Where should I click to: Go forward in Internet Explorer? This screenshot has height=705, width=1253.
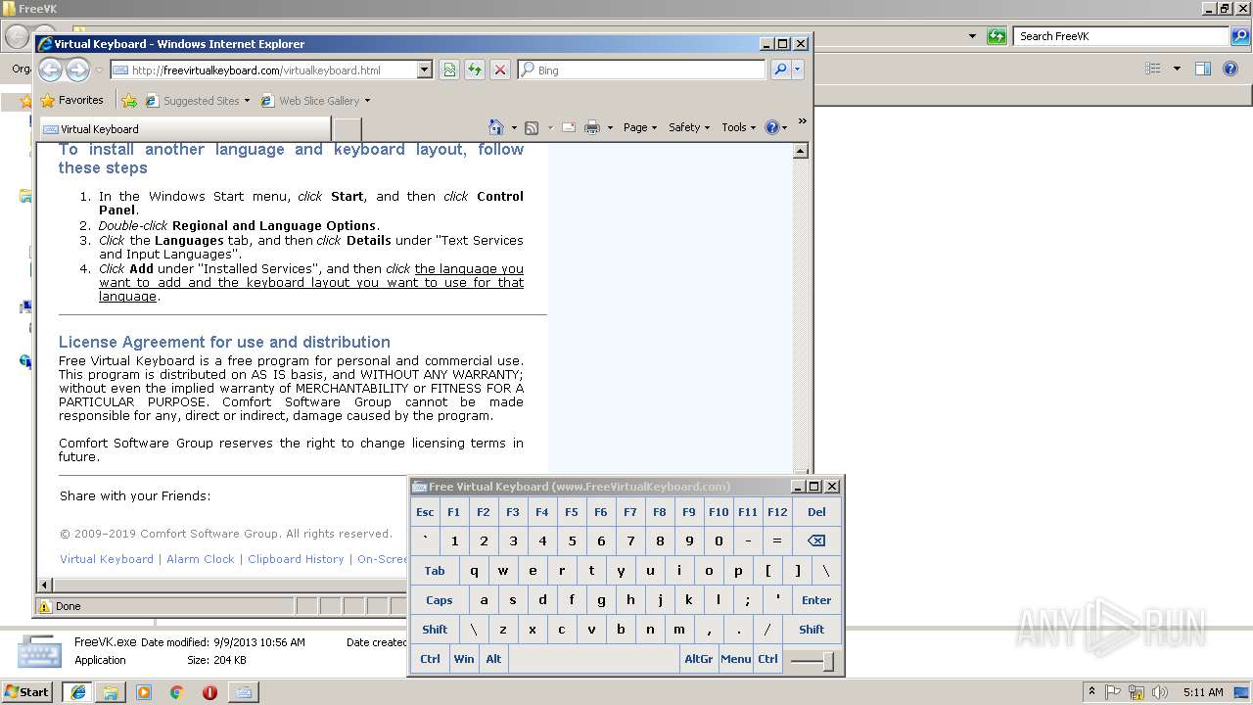pyautogui.click(x=77, y=70)
